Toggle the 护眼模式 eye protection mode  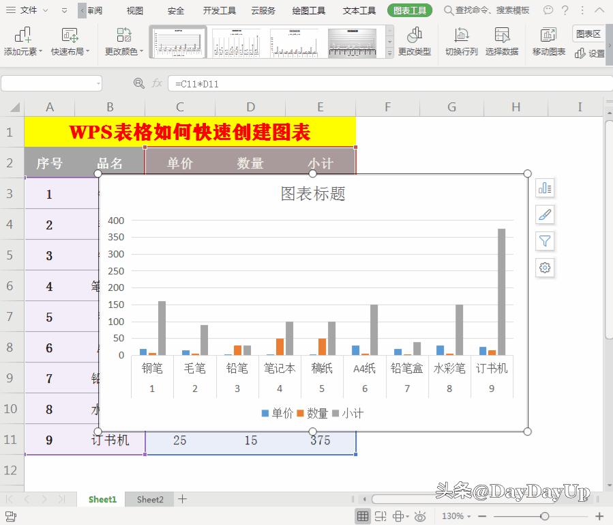pos(421,516)
